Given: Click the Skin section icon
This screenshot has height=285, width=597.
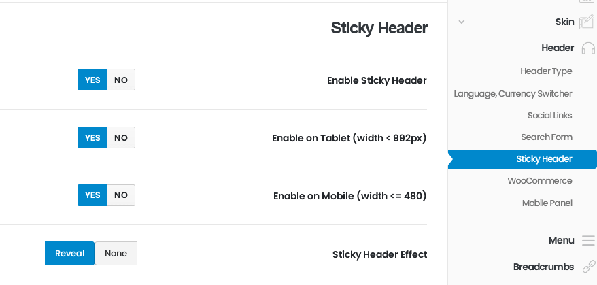Looking at the screenshot, I should click(x=586, y=22).
